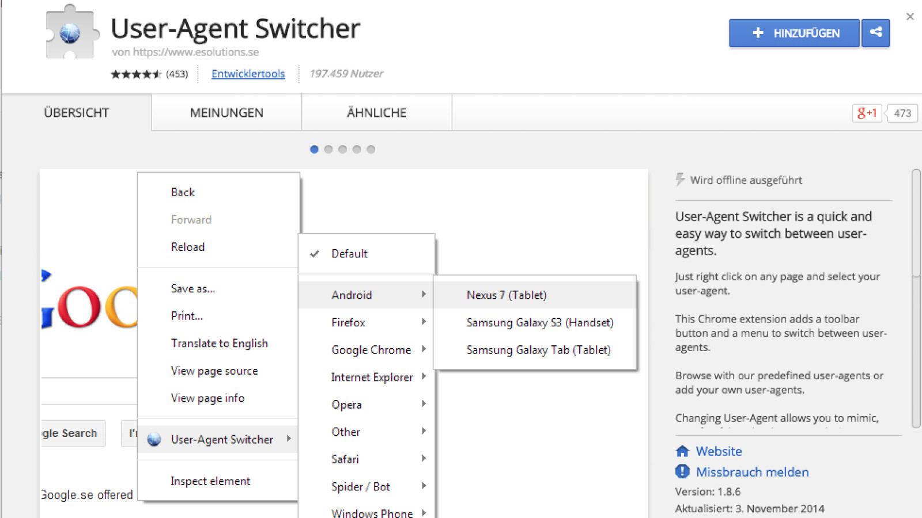Viewport: 922px width, 518px height.
Task: Expand the Internet Explorer submenu arrow
Action: [x=424, y=376]
